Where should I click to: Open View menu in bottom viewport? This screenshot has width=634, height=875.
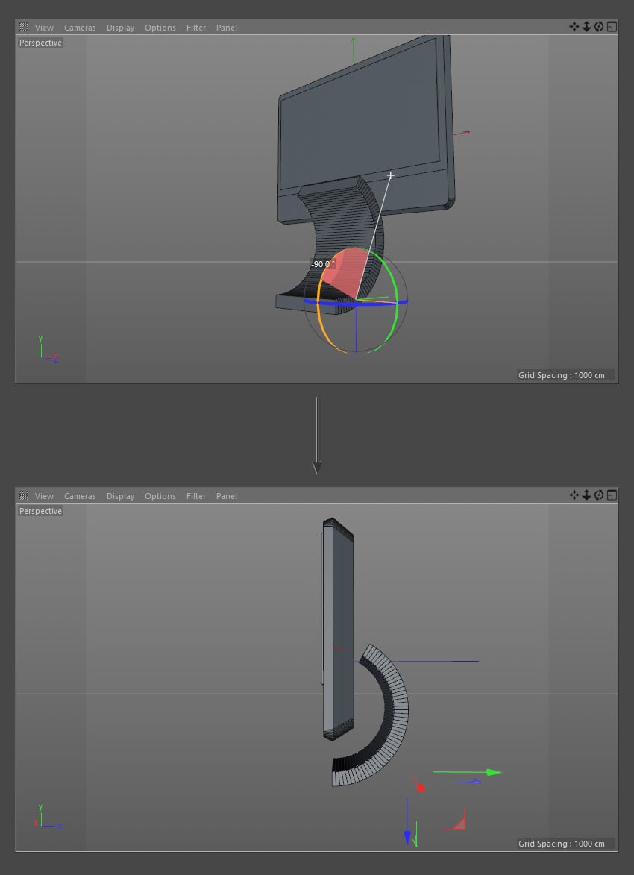(44, 495)
